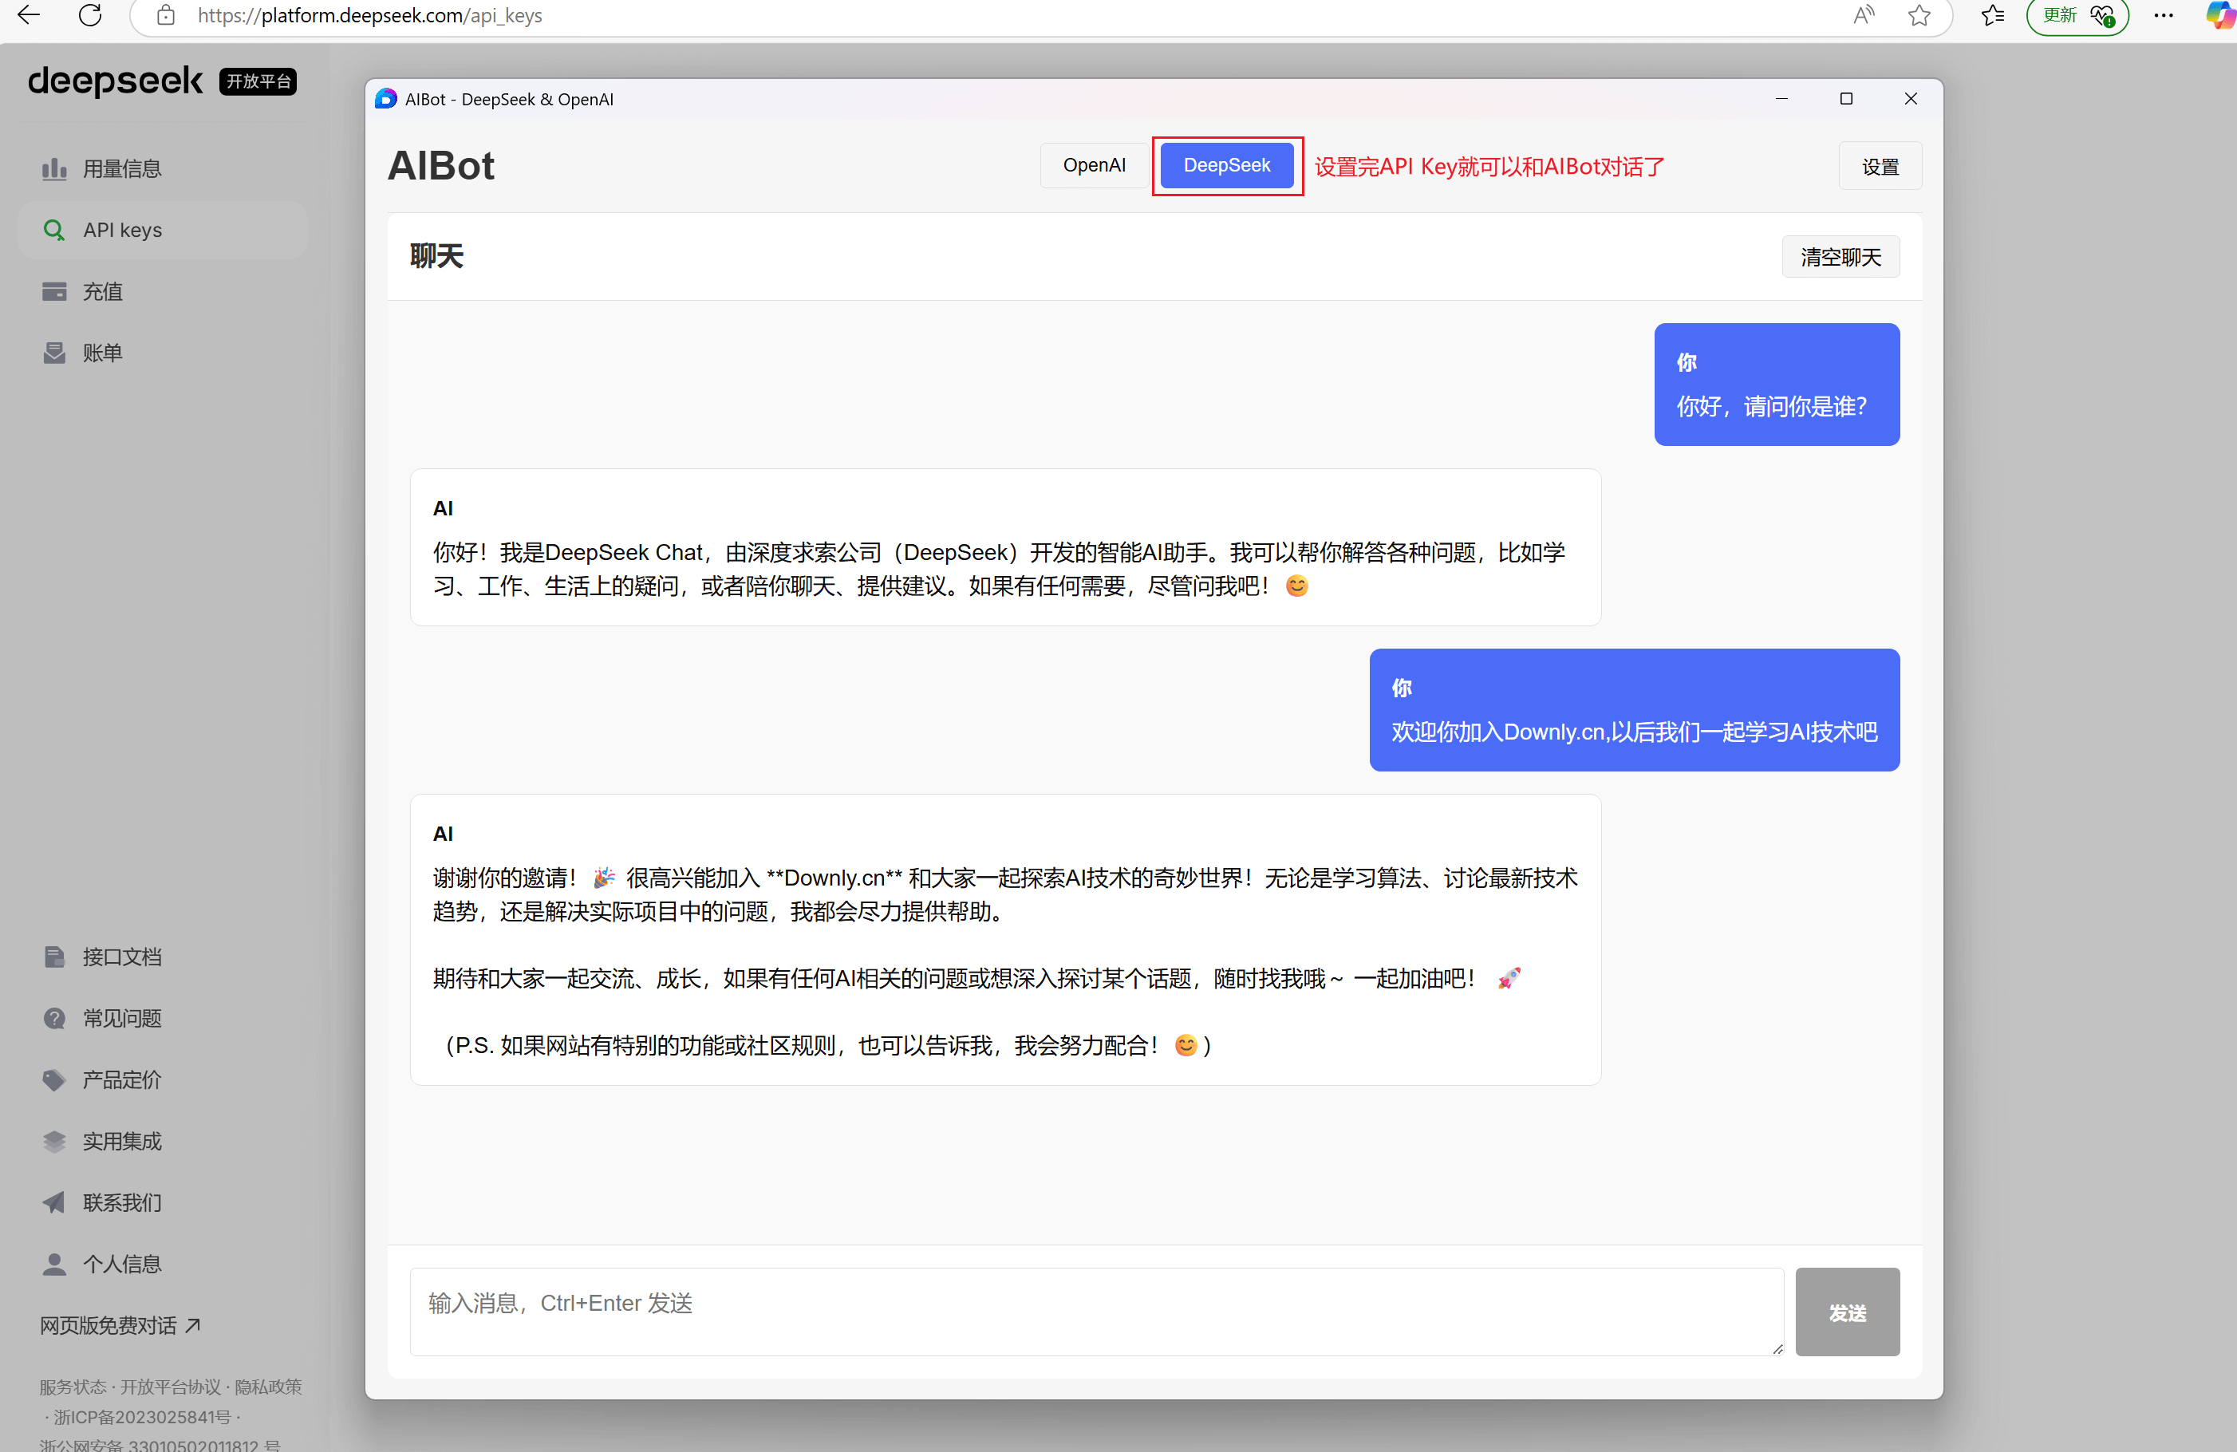
Task: Open 联系我们 in the sidebar
Action: click(163, 1202)
